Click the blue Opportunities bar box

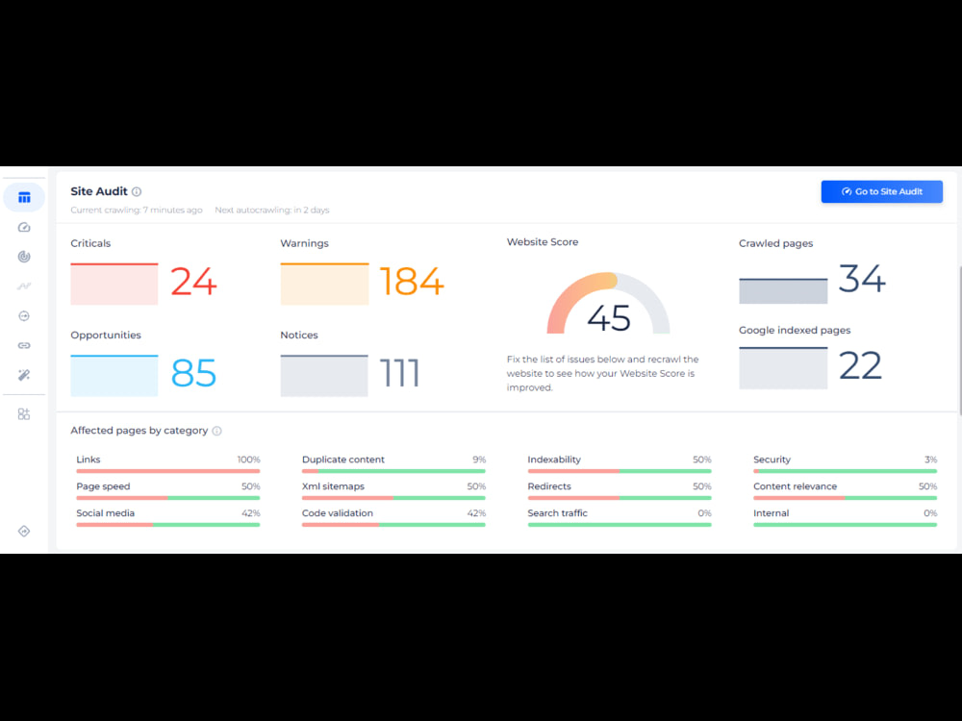point(114,375)
